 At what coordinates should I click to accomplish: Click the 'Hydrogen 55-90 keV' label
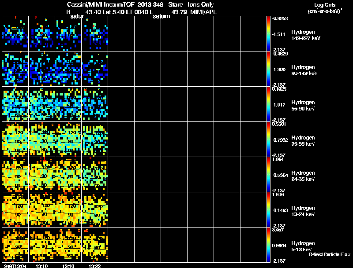click(303, 106)
